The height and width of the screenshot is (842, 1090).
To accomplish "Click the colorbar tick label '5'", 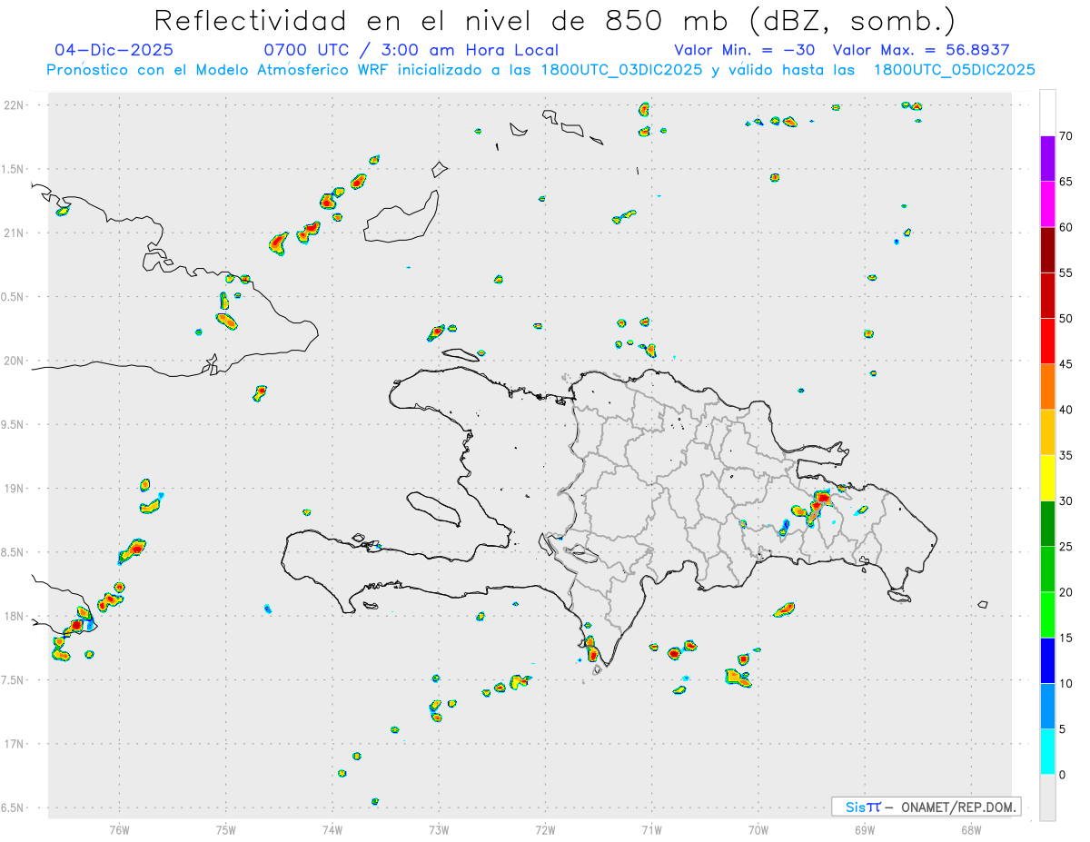I will (1063, 729).
